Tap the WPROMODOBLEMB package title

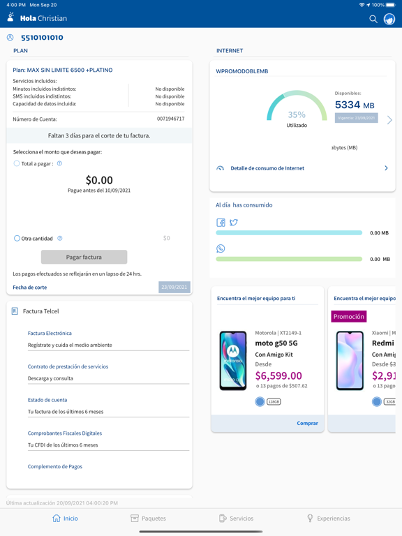(x=242, y=71)
